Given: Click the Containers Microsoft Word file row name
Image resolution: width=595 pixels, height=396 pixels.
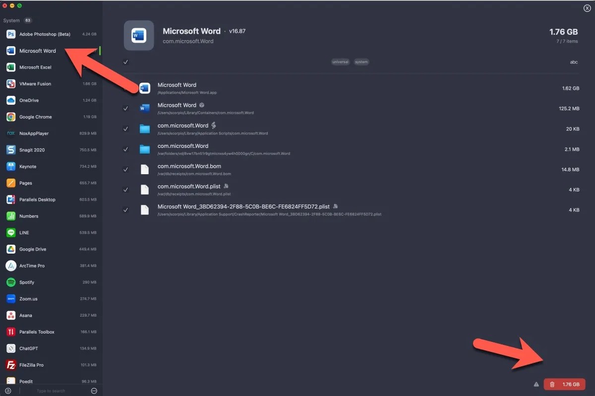Looking at the screenshot, I should point(177,105).
